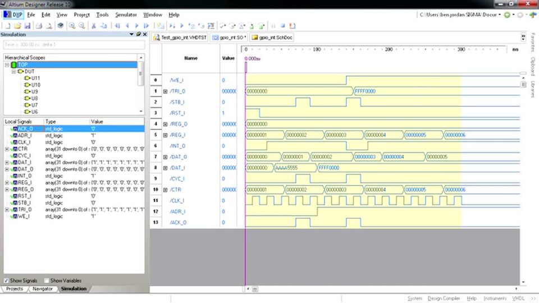
Task: Click the Pause simulation icon
Action: [x=273, y=26]
